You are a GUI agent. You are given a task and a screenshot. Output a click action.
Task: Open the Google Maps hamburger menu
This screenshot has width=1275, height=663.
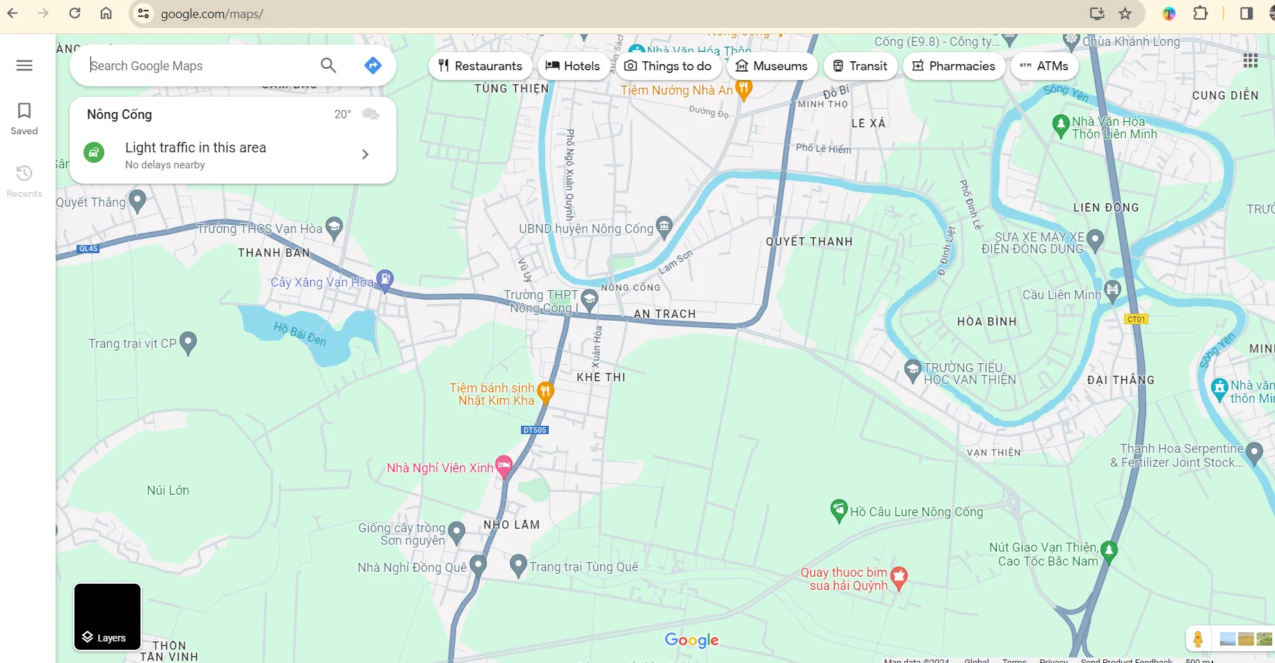point(24,65)
